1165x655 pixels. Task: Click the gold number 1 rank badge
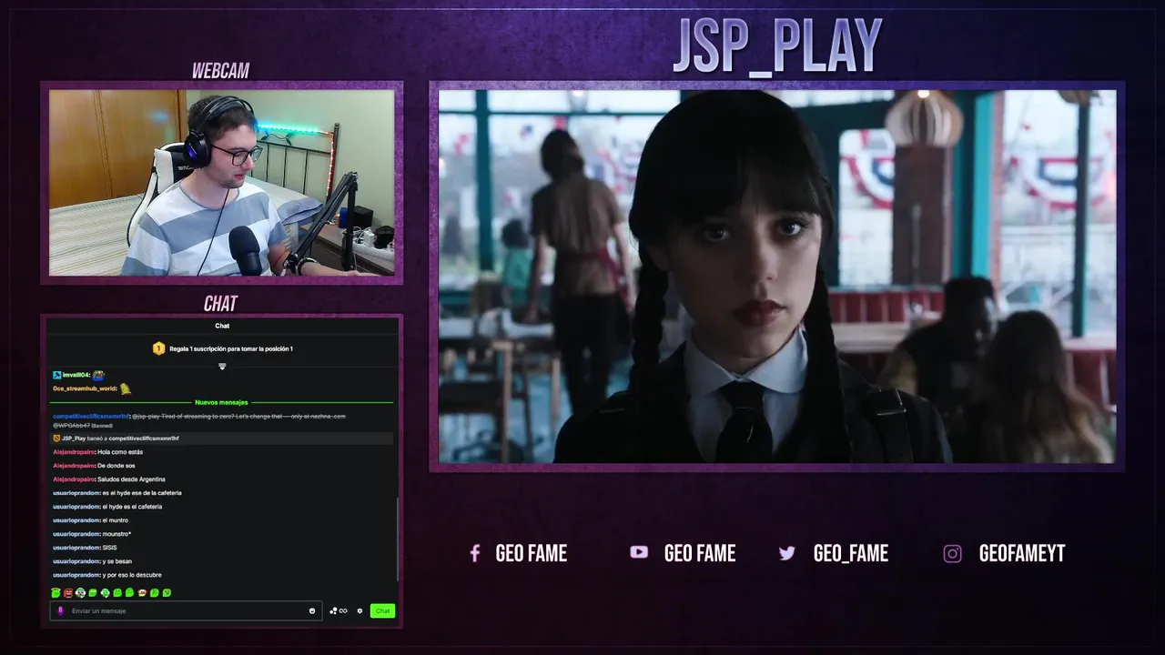[x=158, y=348]
